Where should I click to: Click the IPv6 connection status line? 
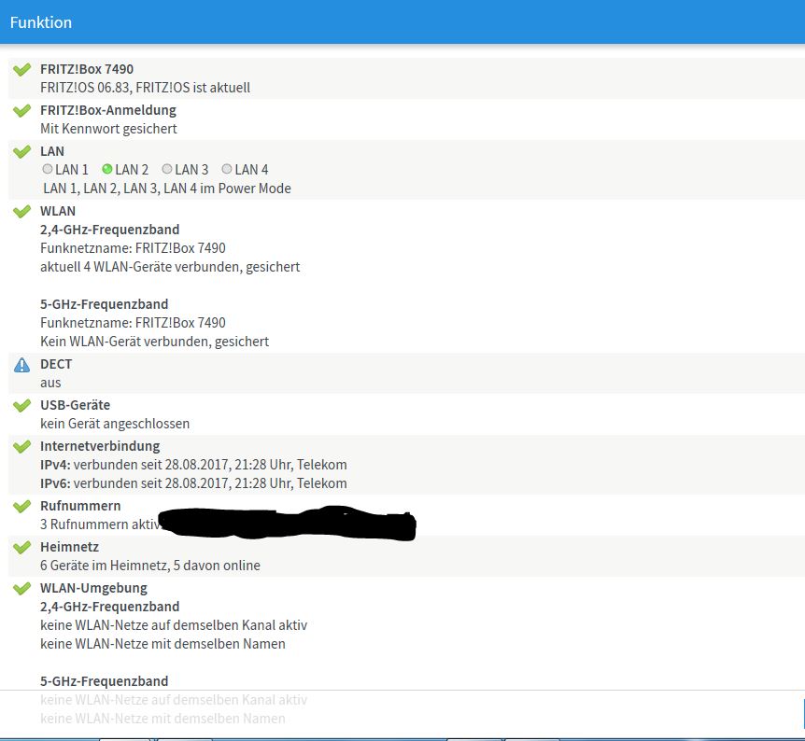(193, 482)
